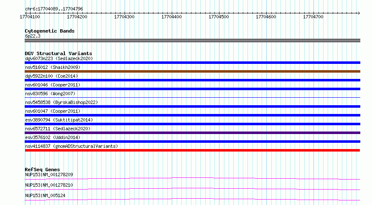The height and width of the screenshot is (205, 372).
Task: Click the magenta line for NUP153|NM_005124
Action: click(192, 199)
